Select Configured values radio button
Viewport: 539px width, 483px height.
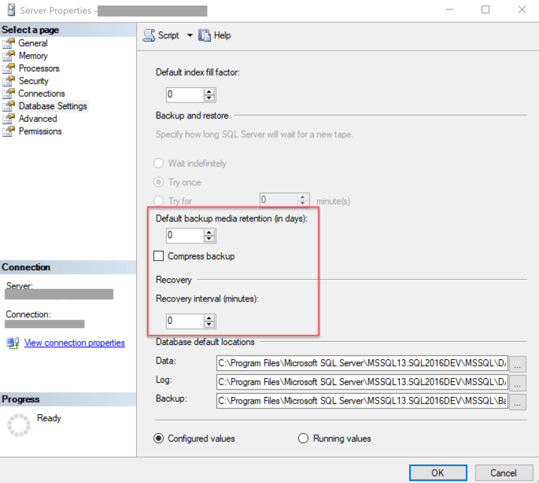159,438
